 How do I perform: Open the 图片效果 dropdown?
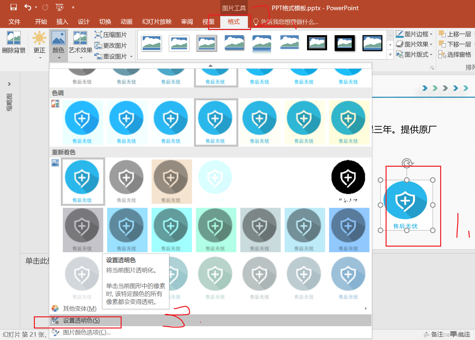click(414, 44)
